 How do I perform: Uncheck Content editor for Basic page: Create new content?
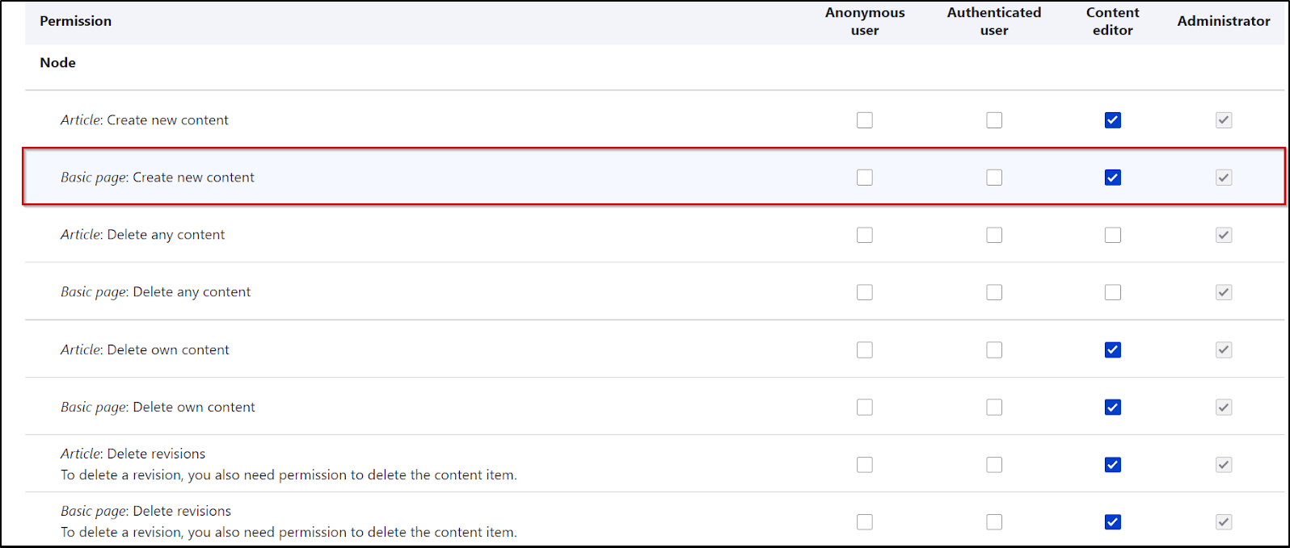click(x=1113, y=178)
